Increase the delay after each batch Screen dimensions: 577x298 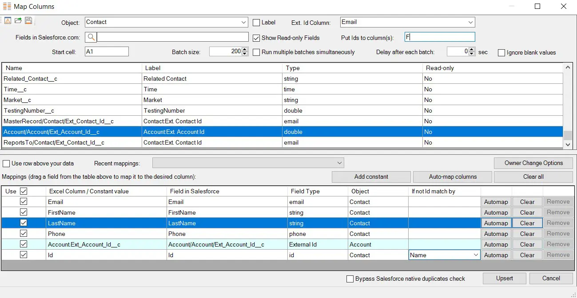(472, 50)
